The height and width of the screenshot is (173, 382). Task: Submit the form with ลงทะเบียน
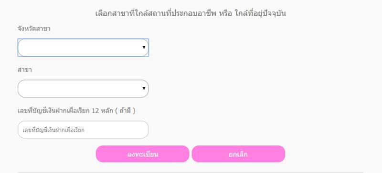point(142,154)
